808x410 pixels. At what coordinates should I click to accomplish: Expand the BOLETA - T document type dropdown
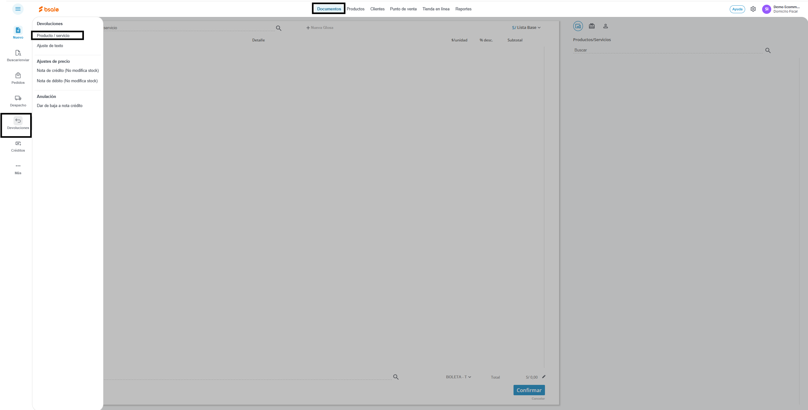tap(458, 377)
